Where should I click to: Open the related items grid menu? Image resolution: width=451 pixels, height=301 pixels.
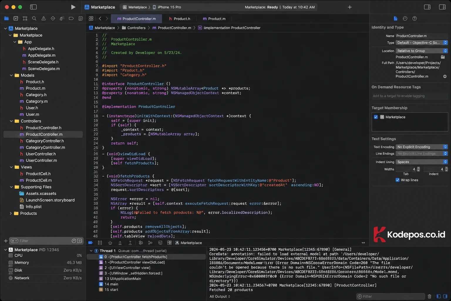point(91,19)
